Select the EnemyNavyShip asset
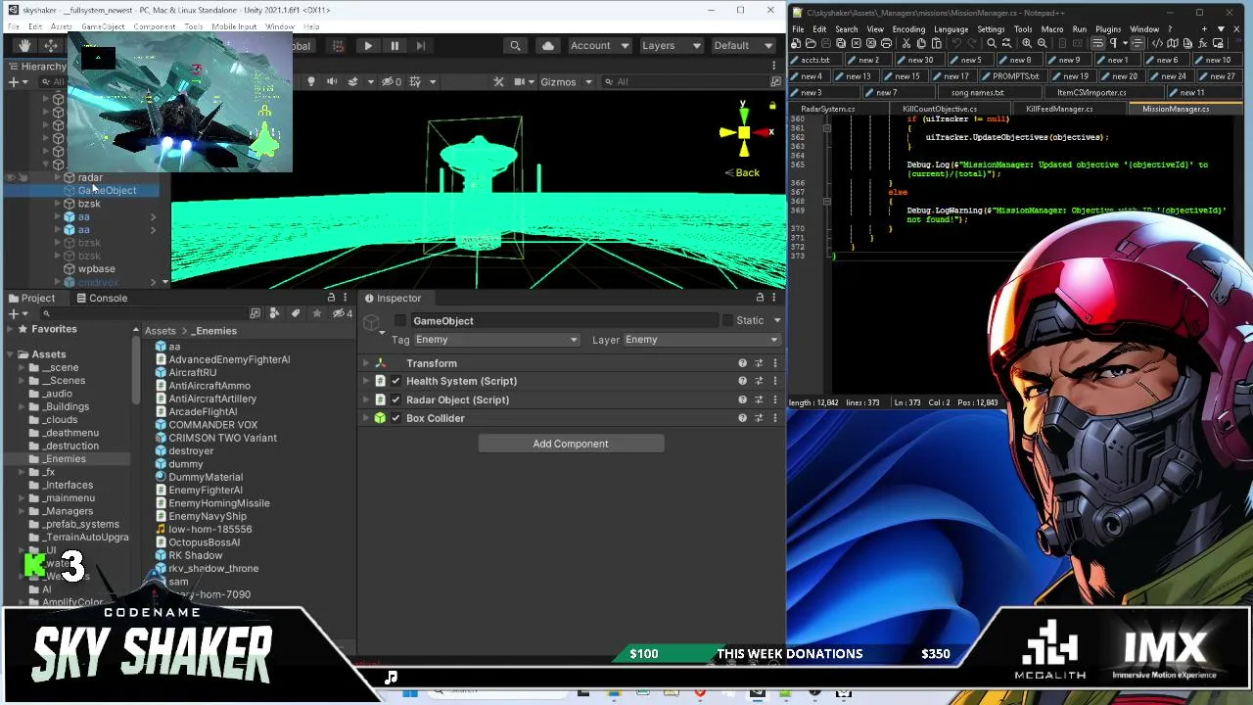1253x705 pixels. 208,516
